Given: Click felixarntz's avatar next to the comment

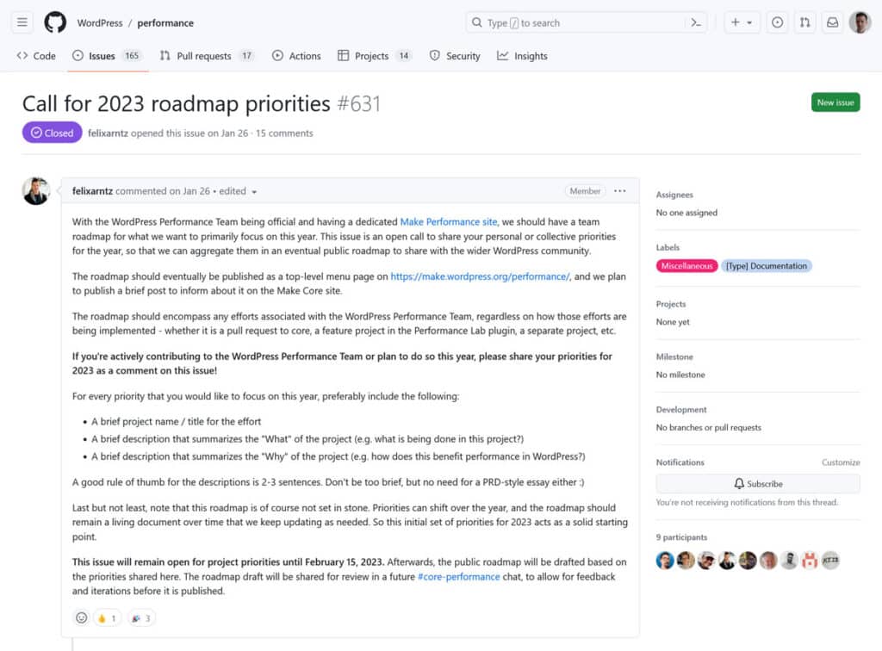Looking at the screenshot, I should (36, 190).
